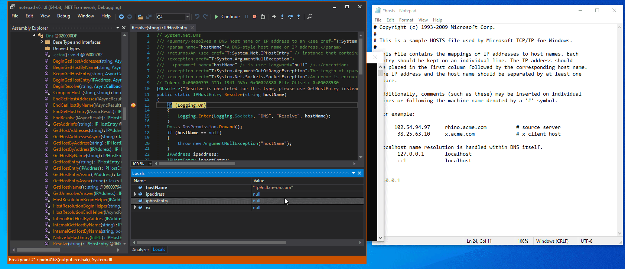Viewport: 625px width, 269px height.
Task: Select highlighted Resolve(string) tree item
Action: 87,244
